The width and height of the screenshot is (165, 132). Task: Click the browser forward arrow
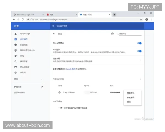click(x=18, y=20)
